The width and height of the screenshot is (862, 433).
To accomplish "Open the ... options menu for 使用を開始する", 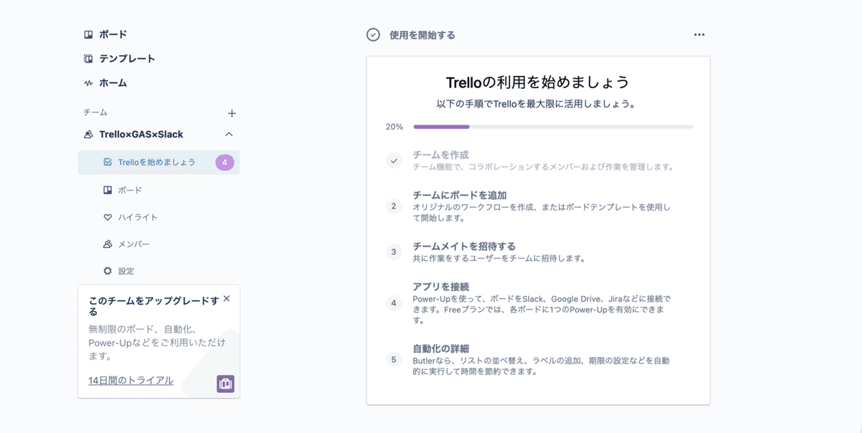I will [698, 34].
